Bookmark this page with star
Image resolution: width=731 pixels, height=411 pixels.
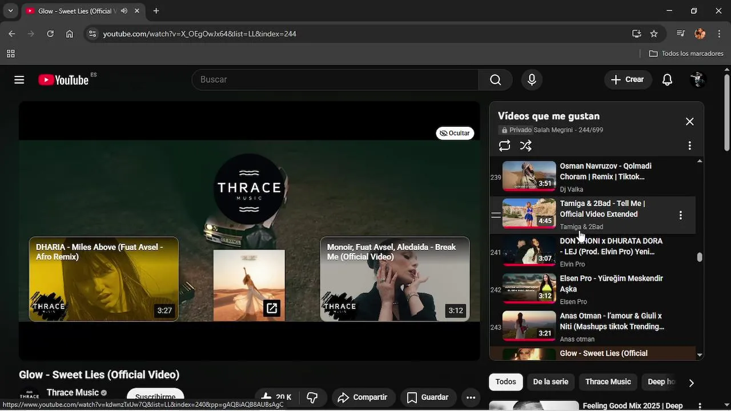coord(654,34)
